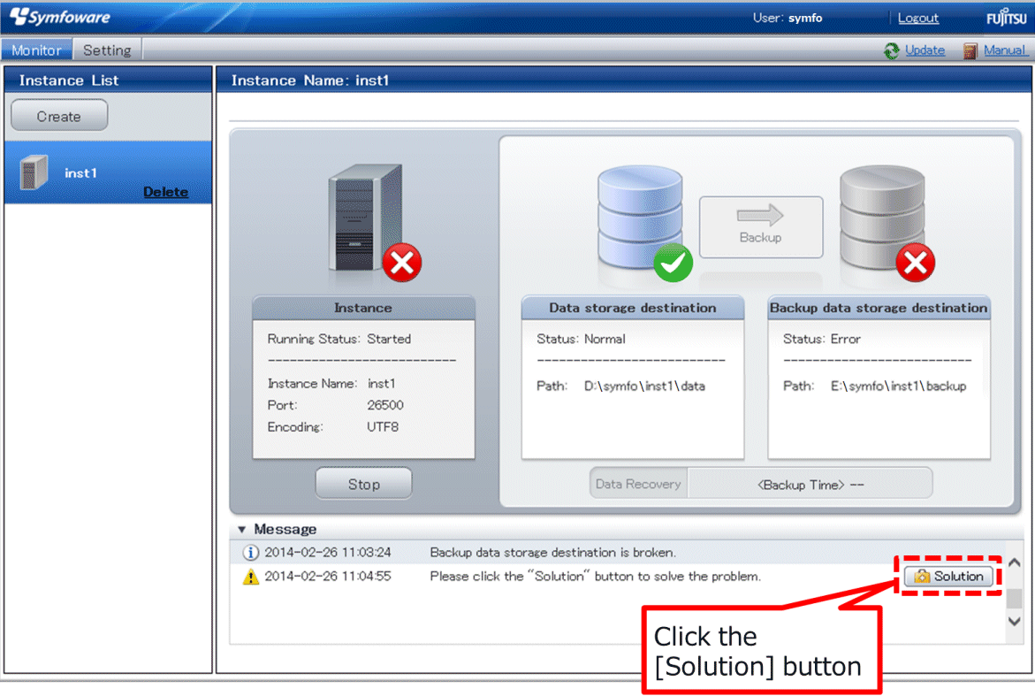Click the green checkmark status badge
Image resolution: width=1035 pixels, height=696 pixels.
(x=674, y=263)
